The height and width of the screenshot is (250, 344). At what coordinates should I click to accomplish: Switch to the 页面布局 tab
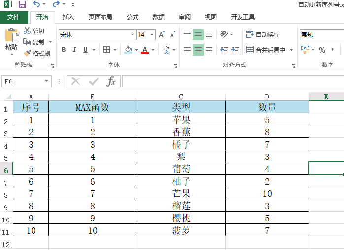click(x=100, y=17)
